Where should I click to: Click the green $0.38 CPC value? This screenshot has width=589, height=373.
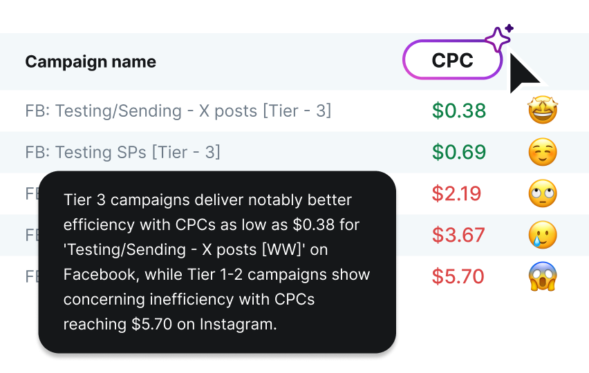(459, 111)
